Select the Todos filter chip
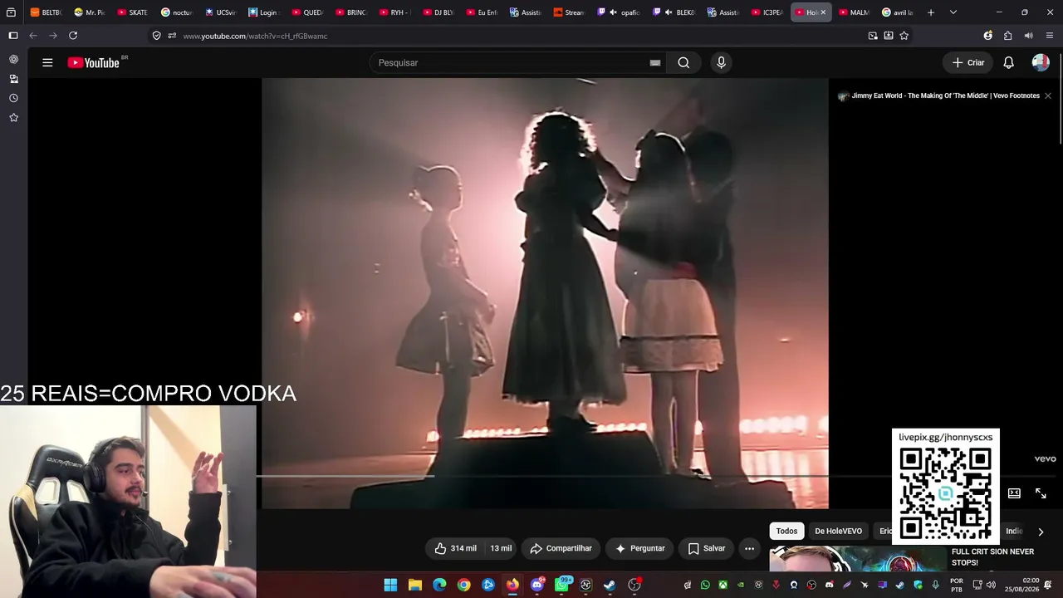 coord(786,532)
